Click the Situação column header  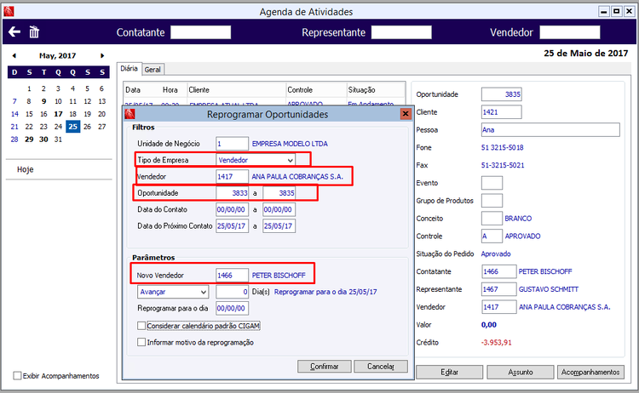[376, 90]
